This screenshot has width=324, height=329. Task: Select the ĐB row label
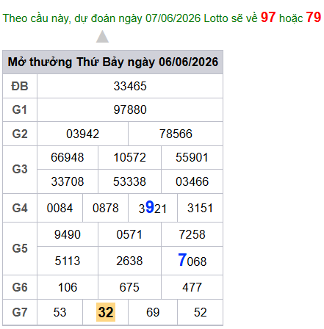click(x=20, y=86)
